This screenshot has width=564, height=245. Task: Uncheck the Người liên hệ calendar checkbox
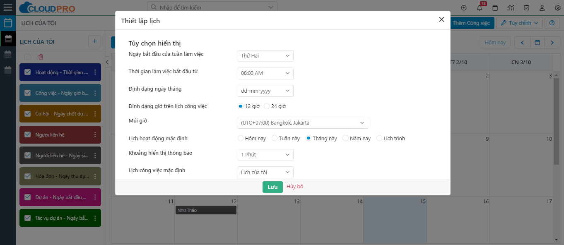[28, 135]
